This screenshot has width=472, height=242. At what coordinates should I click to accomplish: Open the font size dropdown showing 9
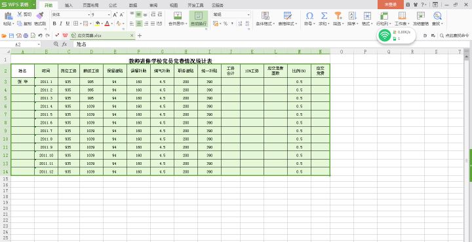pyautogui.click(x=109, y=14)
